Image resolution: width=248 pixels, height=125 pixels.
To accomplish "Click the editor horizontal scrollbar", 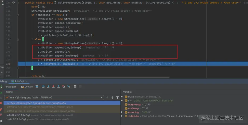I will pyautogui.click(x=94, y=77).
